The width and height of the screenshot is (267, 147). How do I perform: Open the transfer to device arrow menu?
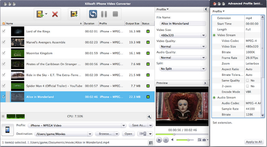coord(150,134)
